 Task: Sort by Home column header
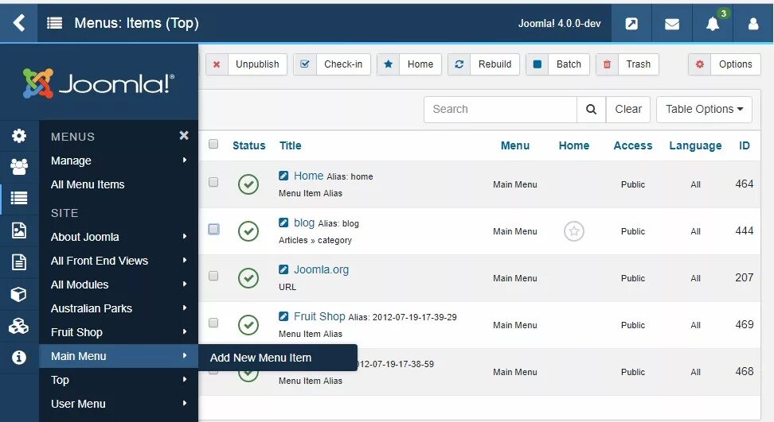(573, 145)
